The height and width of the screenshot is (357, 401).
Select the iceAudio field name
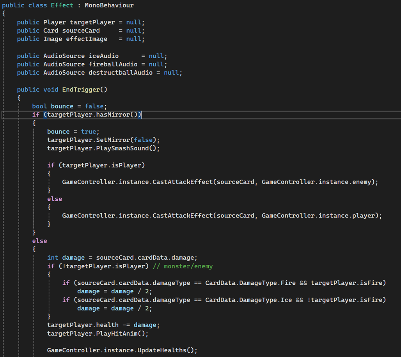(103, 56)
